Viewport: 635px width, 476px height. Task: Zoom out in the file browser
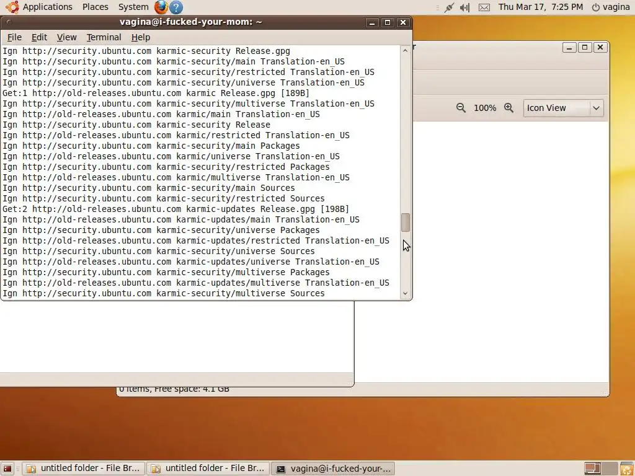[461, 108]
